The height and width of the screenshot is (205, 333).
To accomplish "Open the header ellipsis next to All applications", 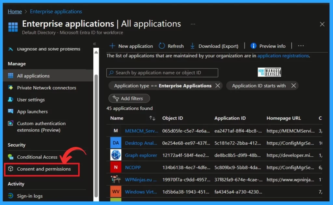I will (193, 24).
